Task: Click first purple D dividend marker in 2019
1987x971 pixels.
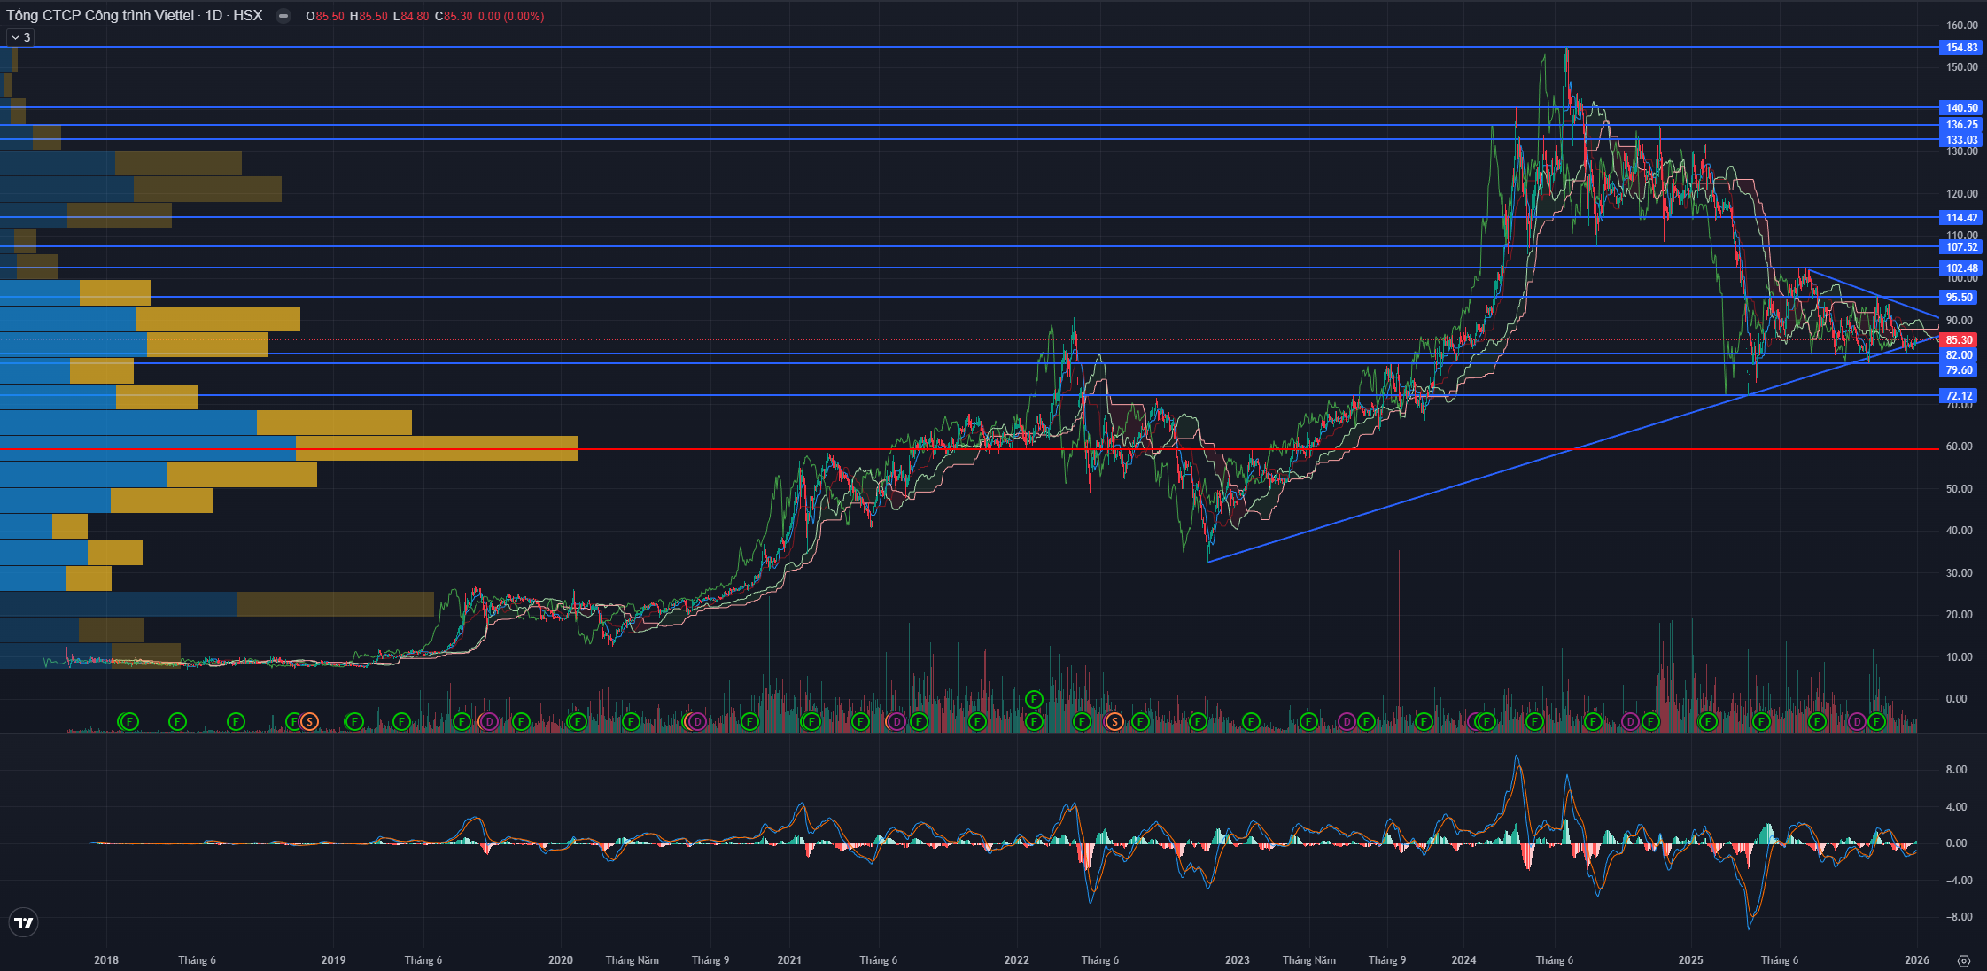Action: point(489,721)
